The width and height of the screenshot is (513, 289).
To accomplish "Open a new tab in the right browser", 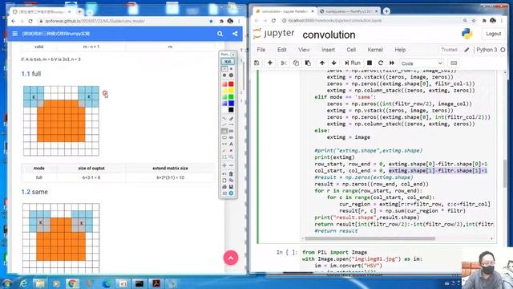I will tap(386, 11).
